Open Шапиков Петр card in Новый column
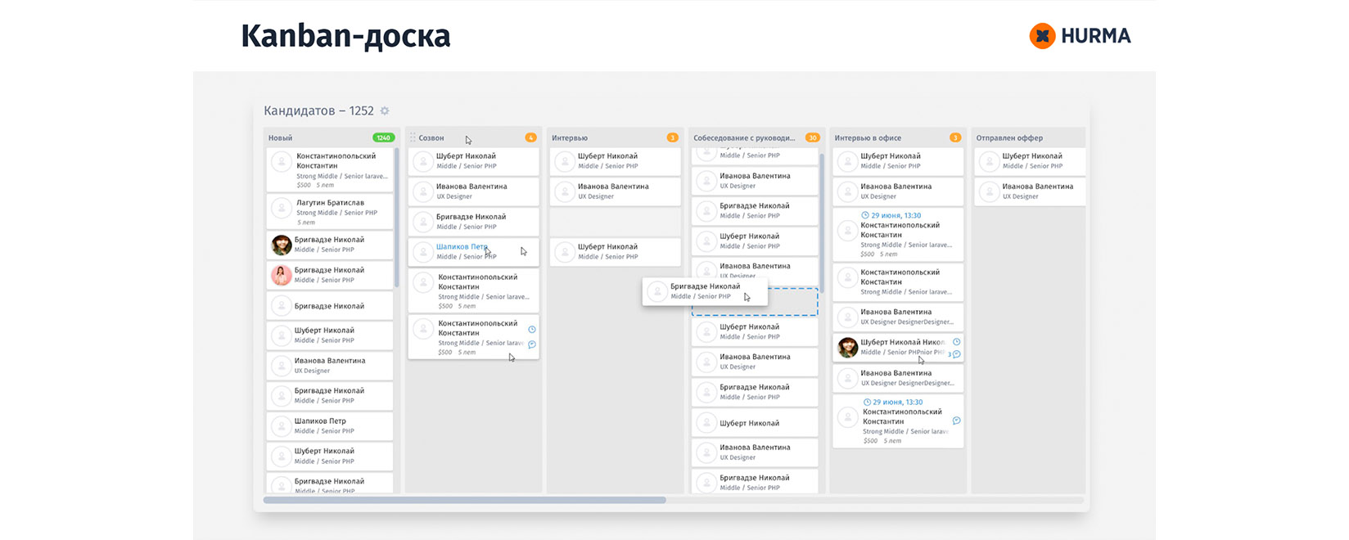 tap(330, 425)
